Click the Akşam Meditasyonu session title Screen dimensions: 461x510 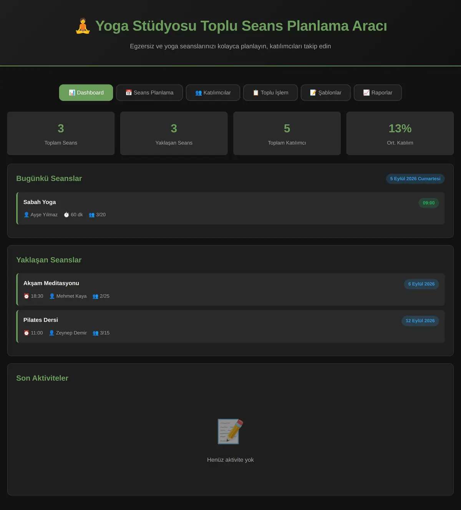click(51, 283)
